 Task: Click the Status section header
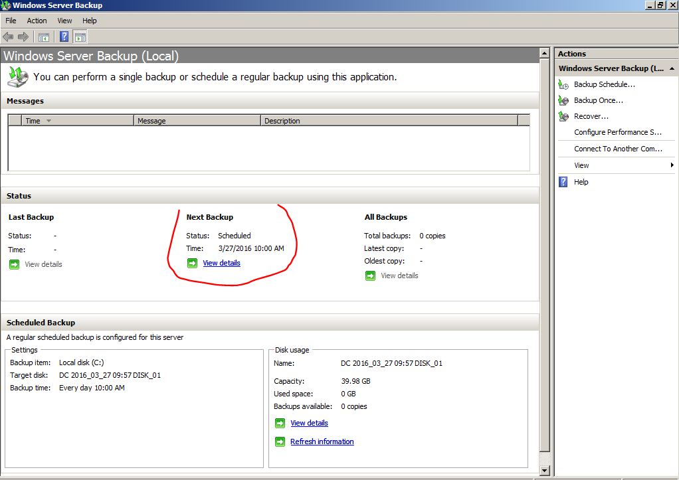[x=270, y=196]
